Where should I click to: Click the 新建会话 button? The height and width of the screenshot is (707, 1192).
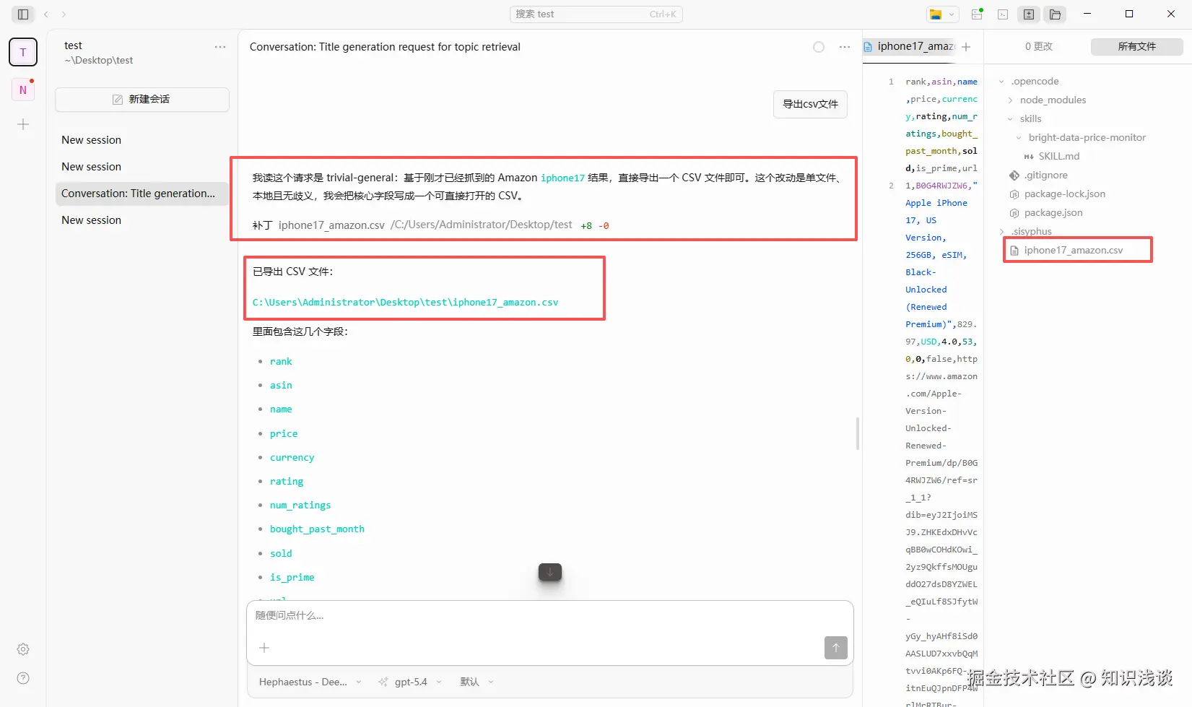pyautogui.click(x=142, y=99)
